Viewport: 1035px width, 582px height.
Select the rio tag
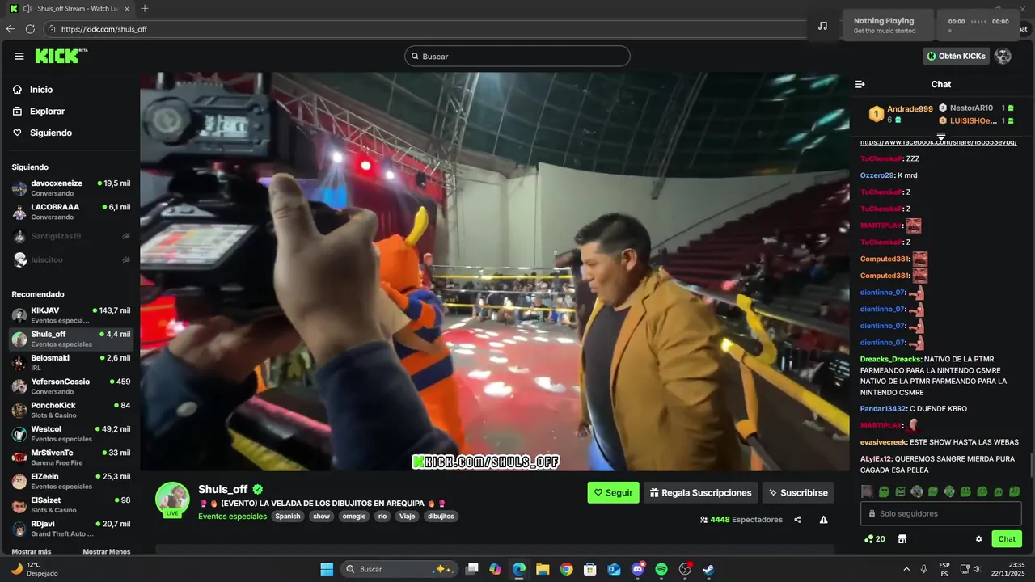(382, 517)
